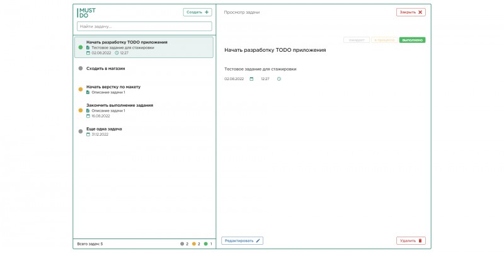Click document icon under Закончить выполнение задания
This screenshot has height=253, width=504.
pyautogui.click(x=88, y=110)
